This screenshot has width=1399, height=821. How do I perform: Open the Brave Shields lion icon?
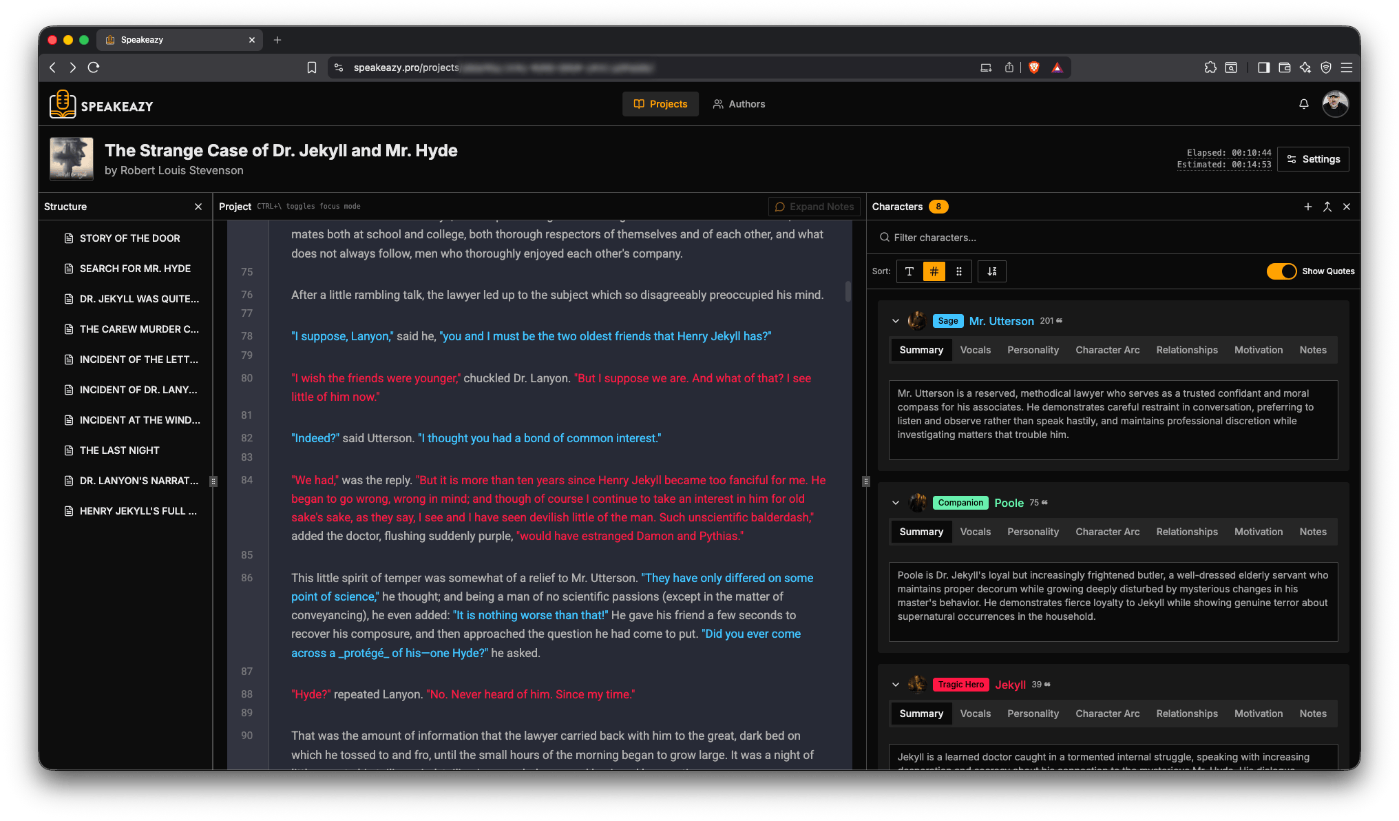click(1033, 67)
